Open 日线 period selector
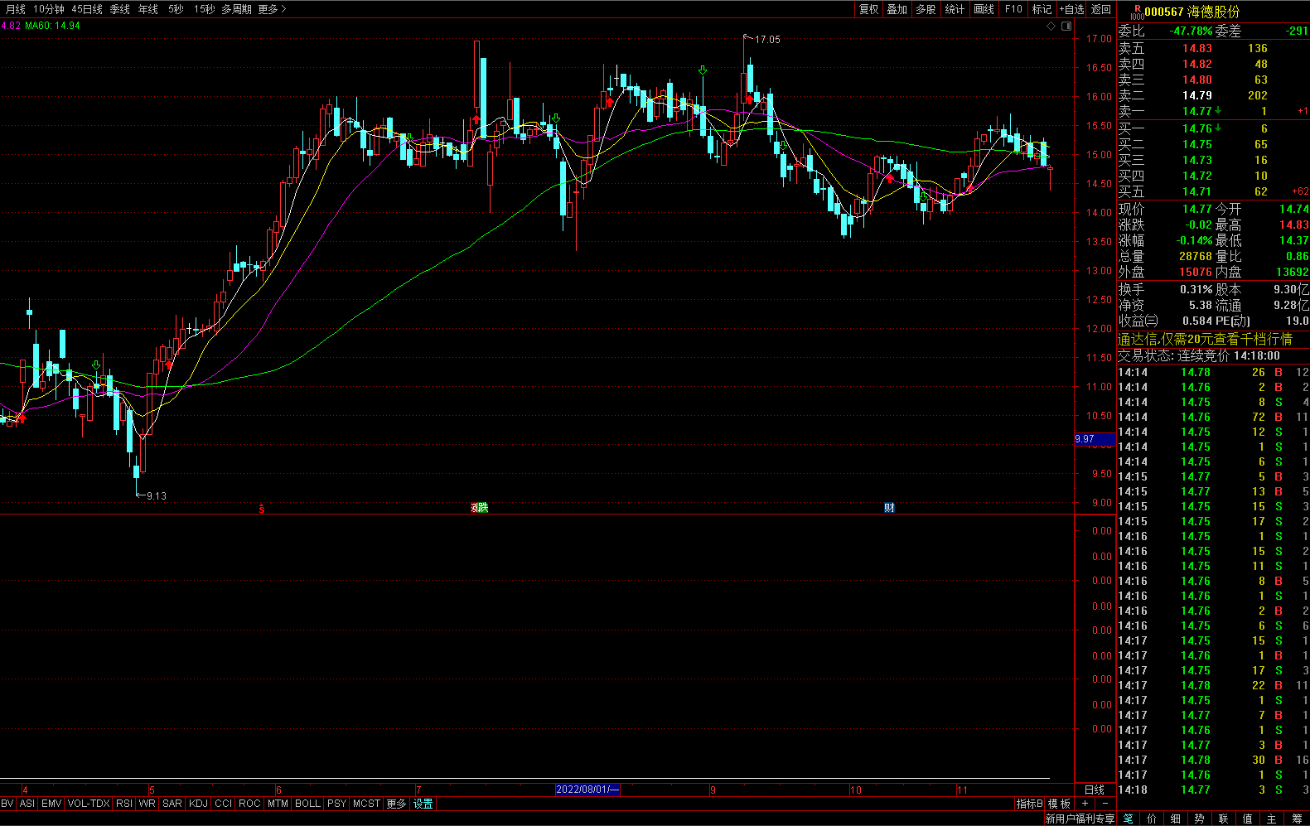This screenshot has width=1310, height=826. coord(1095,790)
